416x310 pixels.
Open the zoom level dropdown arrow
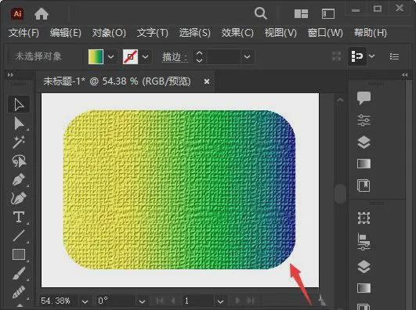pyautogui.click(x=85, y=301)
